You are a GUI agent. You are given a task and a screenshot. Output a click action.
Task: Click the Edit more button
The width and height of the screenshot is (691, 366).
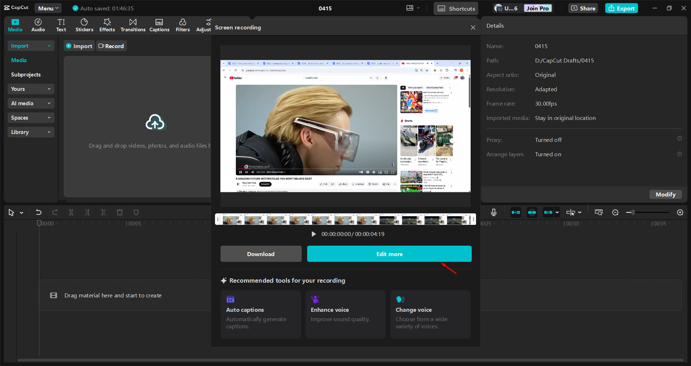[x=389, y=253]
